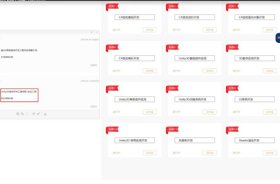Click the red 任务7 ribbon label
Image resolution: width=280 pixels, height=184 pixels.
click(112, 88)
